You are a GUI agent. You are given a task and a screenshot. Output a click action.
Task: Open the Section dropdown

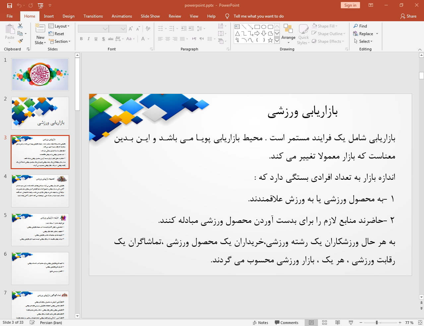tap(60, 41)
